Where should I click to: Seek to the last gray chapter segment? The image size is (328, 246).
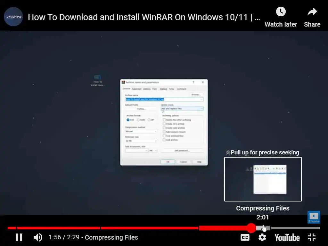click(x=295, y=228)
